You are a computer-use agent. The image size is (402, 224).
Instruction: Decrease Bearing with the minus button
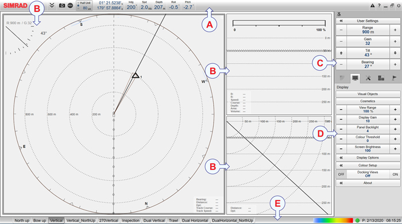point(341,64)
